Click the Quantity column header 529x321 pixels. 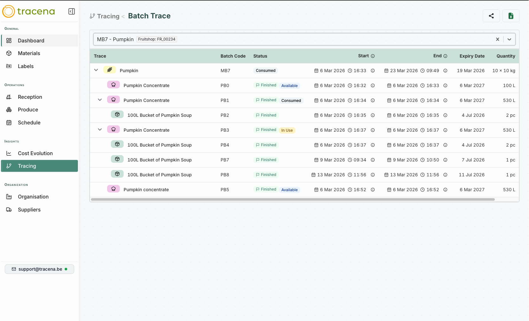coord(506,56)
